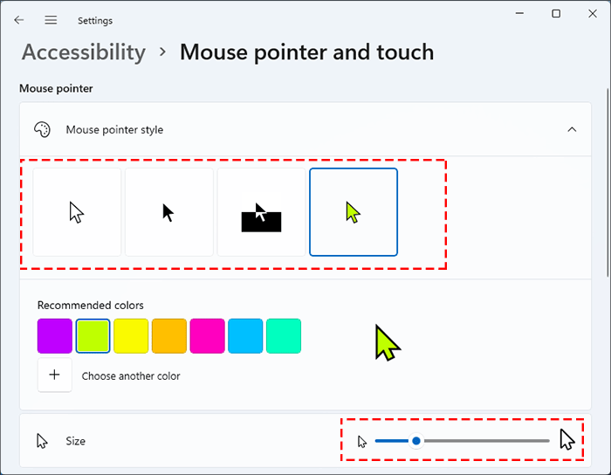
Task: Click the pointer icon beside Size label
Action: pyautogui.click(x=42, y=441)
